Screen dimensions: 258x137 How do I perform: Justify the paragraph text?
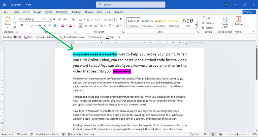click(x=95, y=25)
